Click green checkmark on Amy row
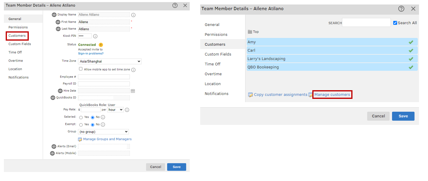This screenshot has height=181, width=428. coord(411,42)
